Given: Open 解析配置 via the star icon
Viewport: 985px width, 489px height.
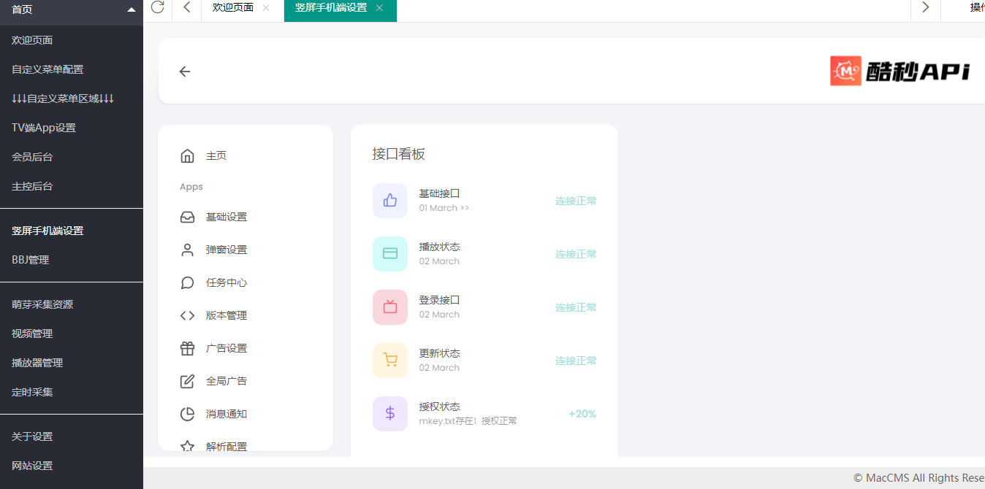Looking at the screenshot, I should 186,445.
